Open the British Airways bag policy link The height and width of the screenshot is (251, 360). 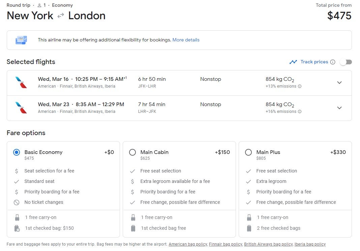pos(268,244)
